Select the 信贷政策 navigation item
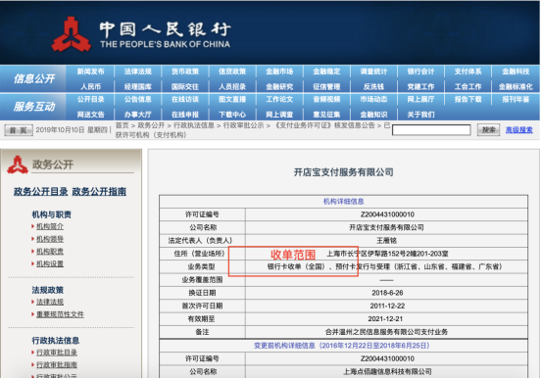The width and height of the screenshot is (542, 378). [x=232, y=71]
